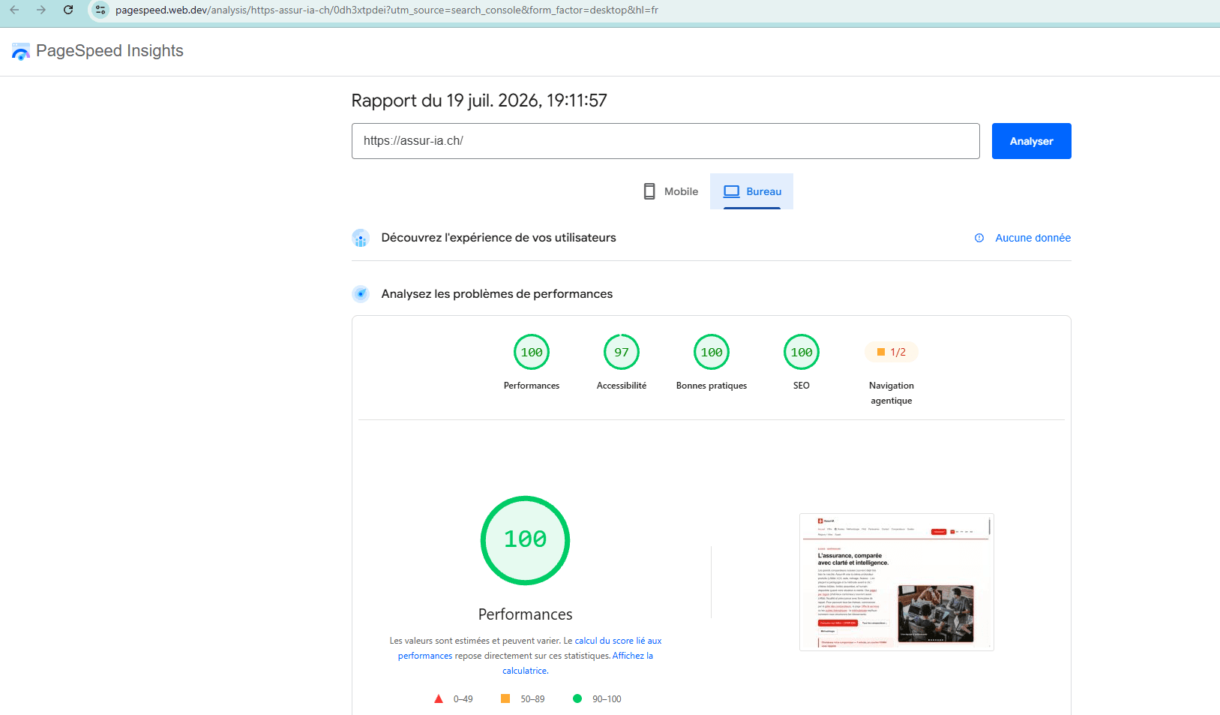Click the Navigation agentique label
This screenshot has height=715, width=1220.
[892, 393]
